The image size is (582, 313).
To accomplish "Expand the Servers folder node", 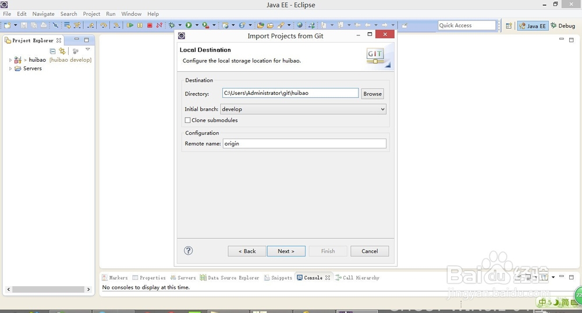I will (x=10, y=69).
